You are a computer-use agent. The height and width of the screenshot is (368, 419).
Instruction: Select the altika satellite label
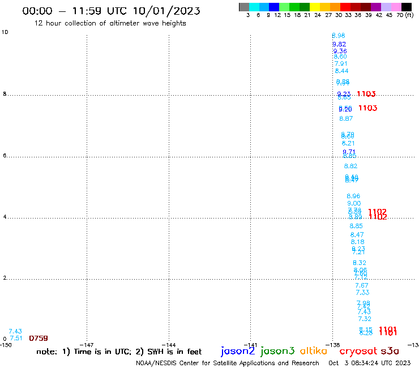[314, 351]
